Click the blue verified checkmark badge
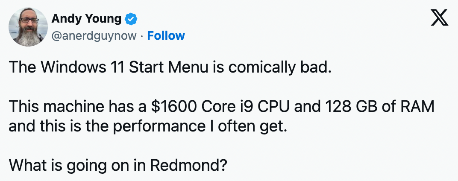The height and width of the screenshot is (181, 458). (x=131, y=19)
